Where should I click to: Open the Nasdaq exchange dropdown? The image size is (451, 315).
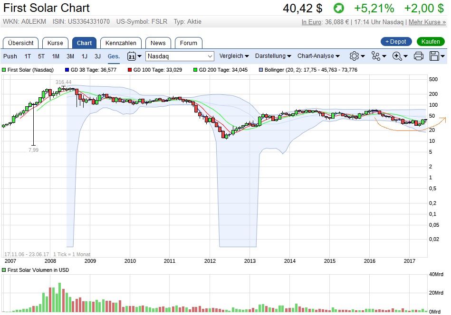coord(180,56)
